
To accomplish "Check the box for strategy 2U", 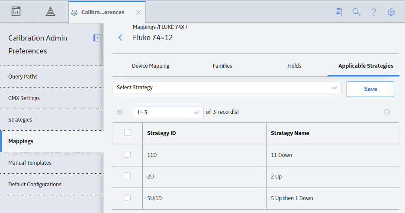I will click(x=127, y=176).
